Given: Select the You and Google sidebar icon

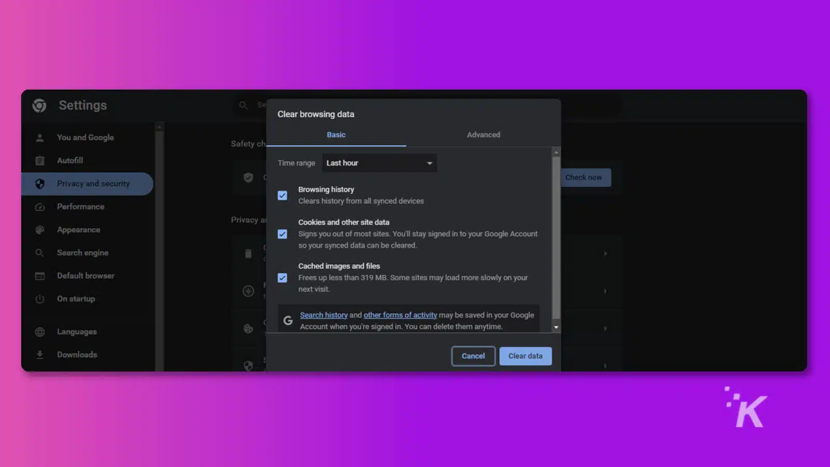Looking at the screenshot, I should coord(39,137).
